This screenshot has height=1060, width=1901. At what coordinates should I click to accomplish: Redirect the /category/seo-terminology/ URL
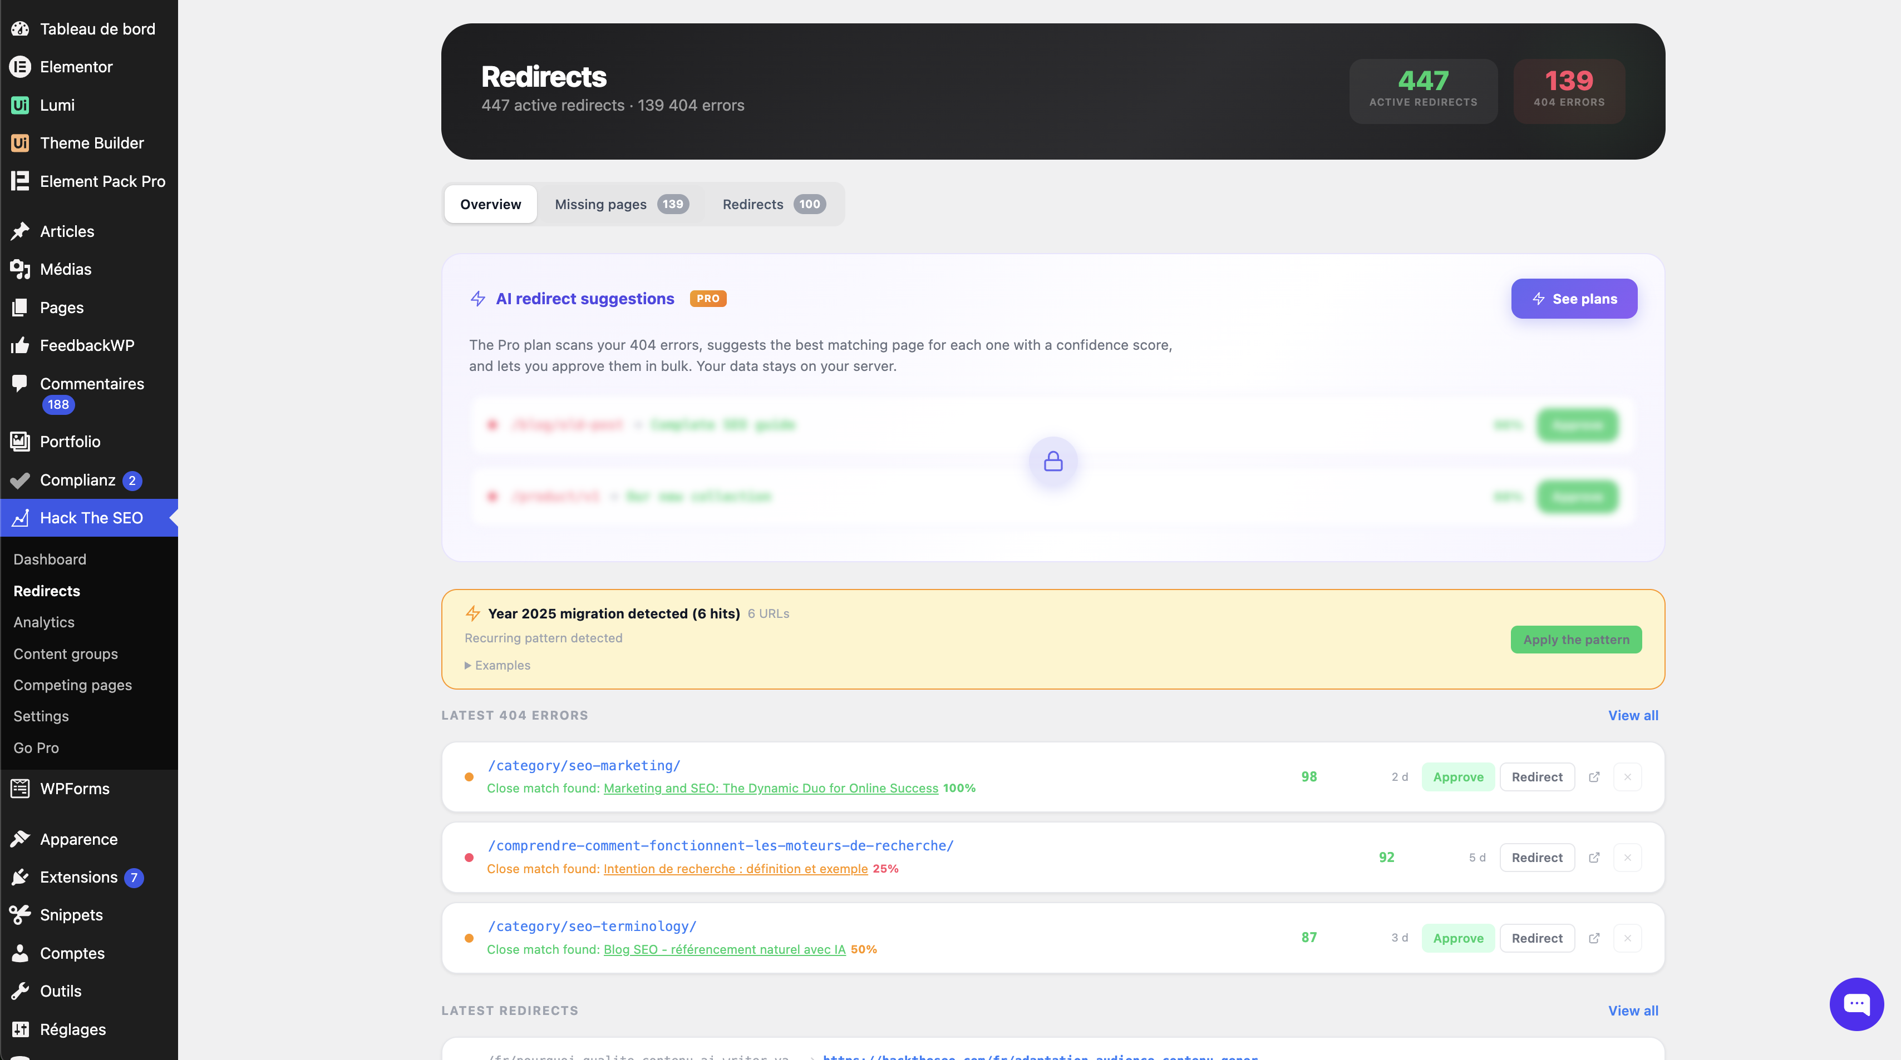(1537, 938)
